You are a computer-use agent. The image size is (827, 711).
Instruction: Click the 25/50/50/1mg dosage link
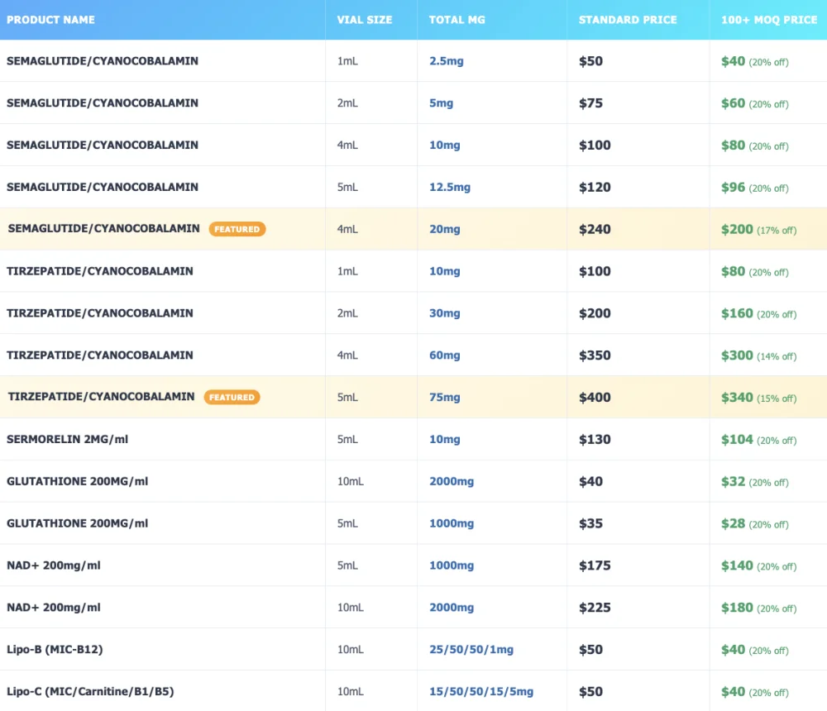(x=471, y=649)
